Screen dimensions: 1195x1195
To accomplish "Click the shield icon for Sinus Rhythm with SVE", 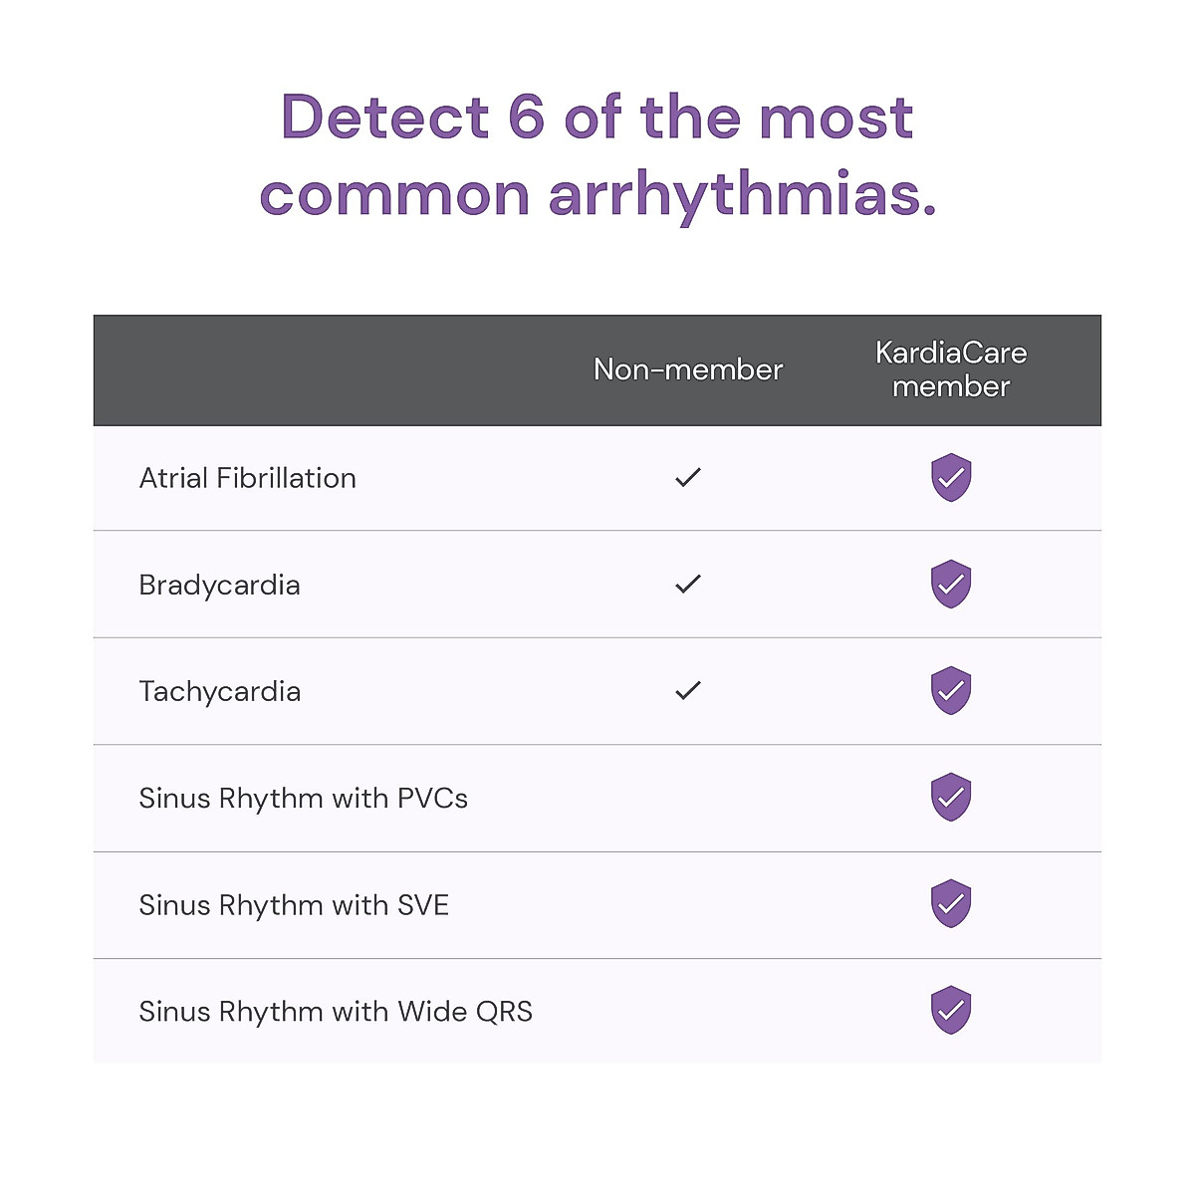I will tap(951, 904).
